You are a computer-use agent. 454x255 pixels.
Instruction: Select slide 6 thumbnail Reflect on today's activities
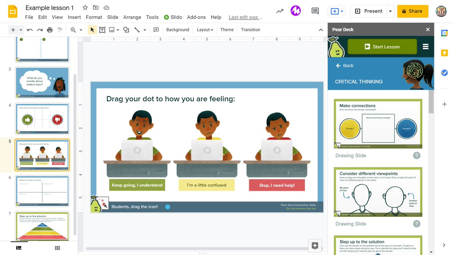click(x=42, y=191)
